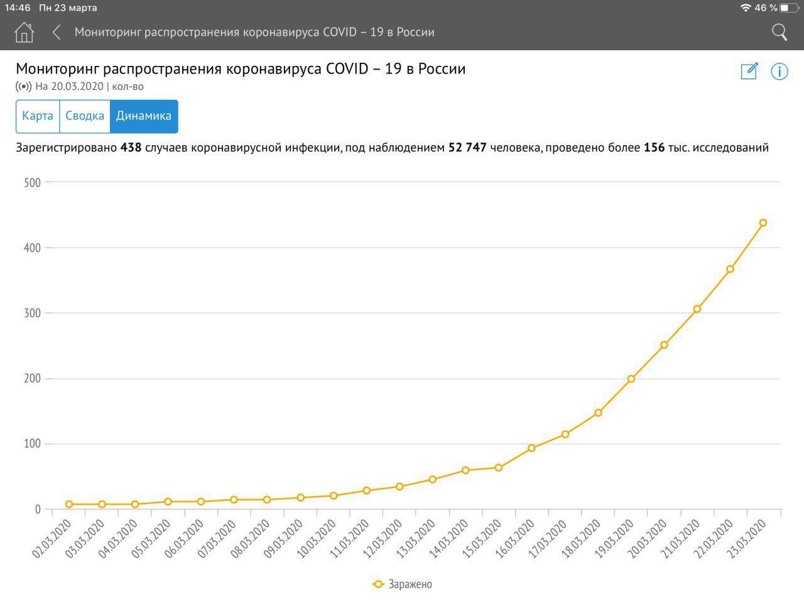Go back with the left chevron

[x=57, y=32]
